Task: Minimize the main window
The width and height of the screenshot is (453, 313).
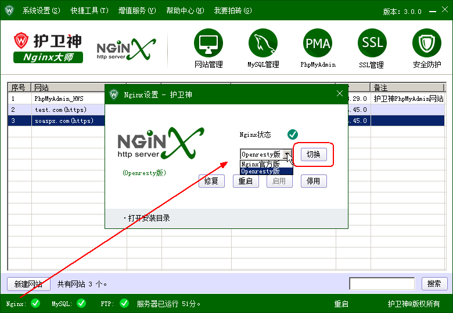Action: [432, 11]
